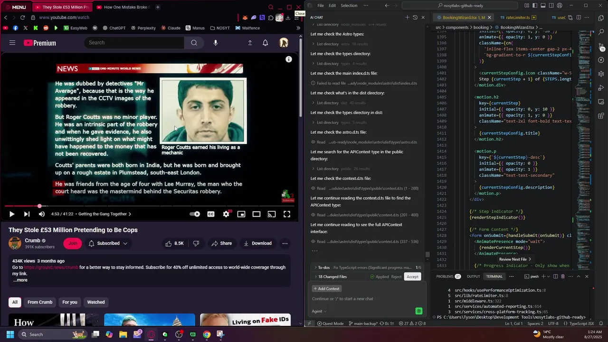Click main-backup git branch in status bar
Screen dimensions: 608x342
coord(363,323)
